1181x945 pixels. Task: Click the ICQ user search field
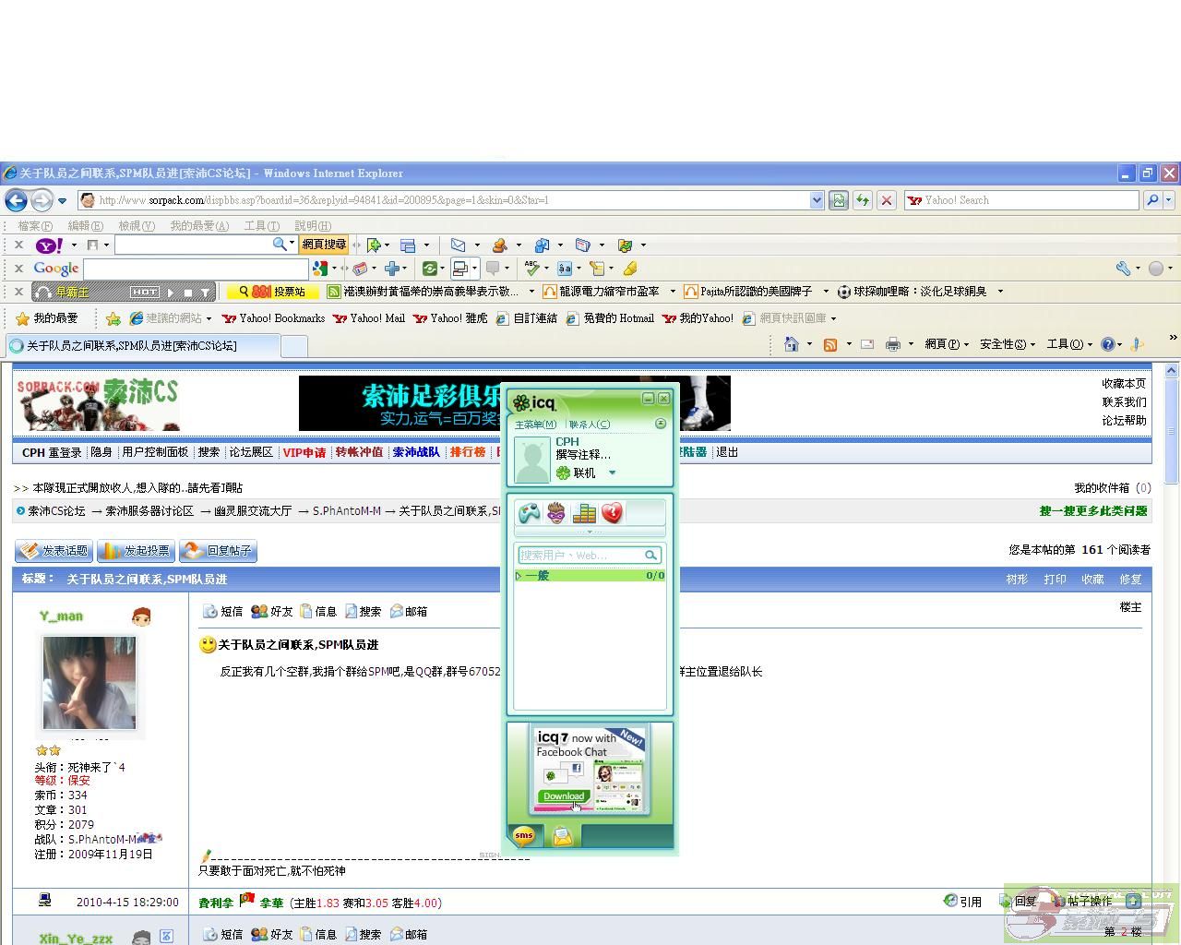click(x=581, y=556)
